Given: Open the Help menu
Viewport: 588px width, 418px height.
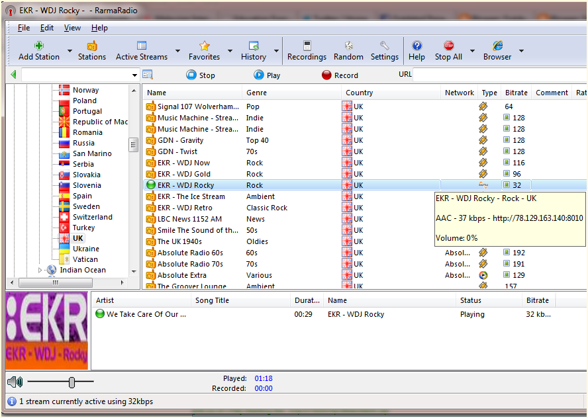Looking at the screenshot, I should click(99, 28).
